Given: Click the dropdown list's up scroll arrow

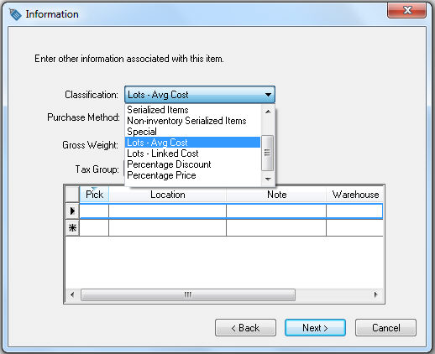Looking at the screenshot, I should click(268, 112).
